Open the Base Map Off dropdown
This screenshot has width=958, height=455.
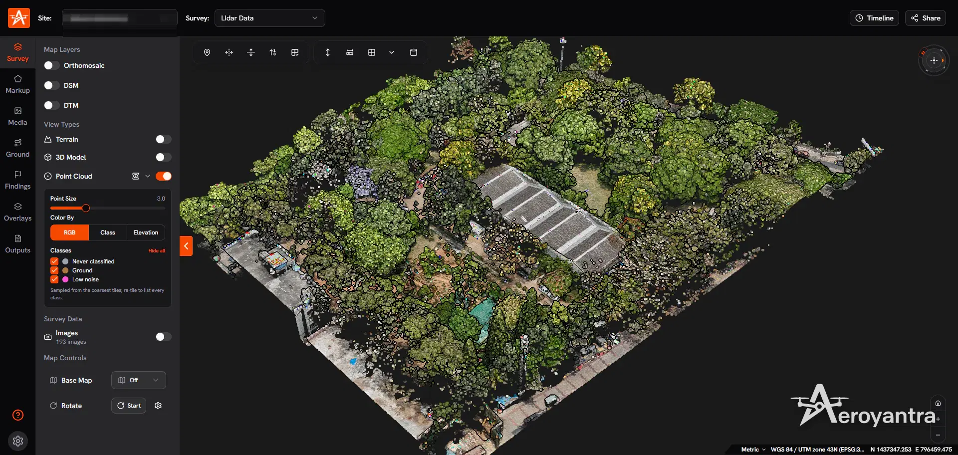click(x=139, y=380)
